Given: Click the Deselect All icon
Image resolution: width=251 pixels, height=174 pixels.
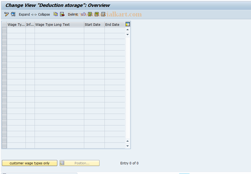Looking at the screenshot, I should click(104, 14).
